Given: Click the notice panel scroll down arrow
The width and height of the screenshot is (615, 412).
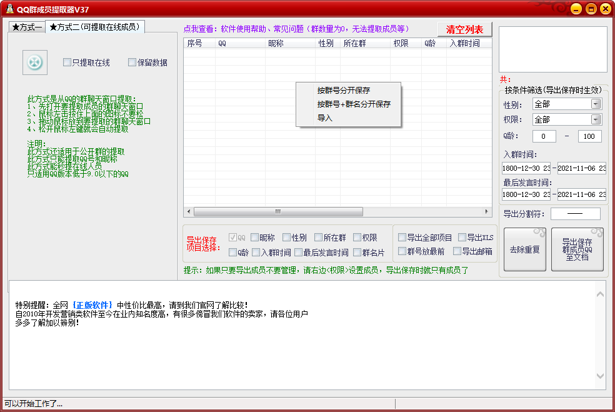Looking at the screenshot, I should pyautogui.click(x=600, y=376).
